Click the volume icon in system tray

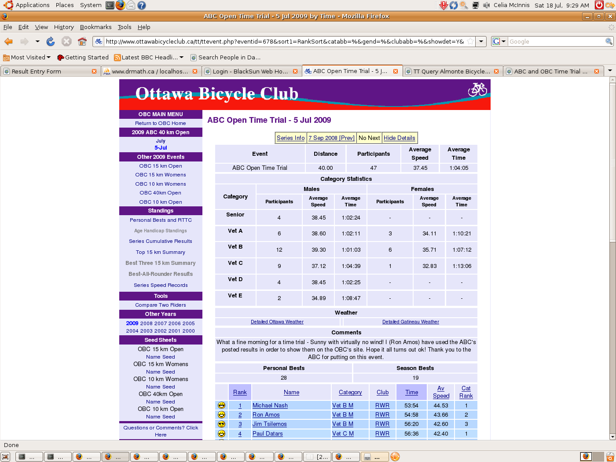click(x=486, y=5)
